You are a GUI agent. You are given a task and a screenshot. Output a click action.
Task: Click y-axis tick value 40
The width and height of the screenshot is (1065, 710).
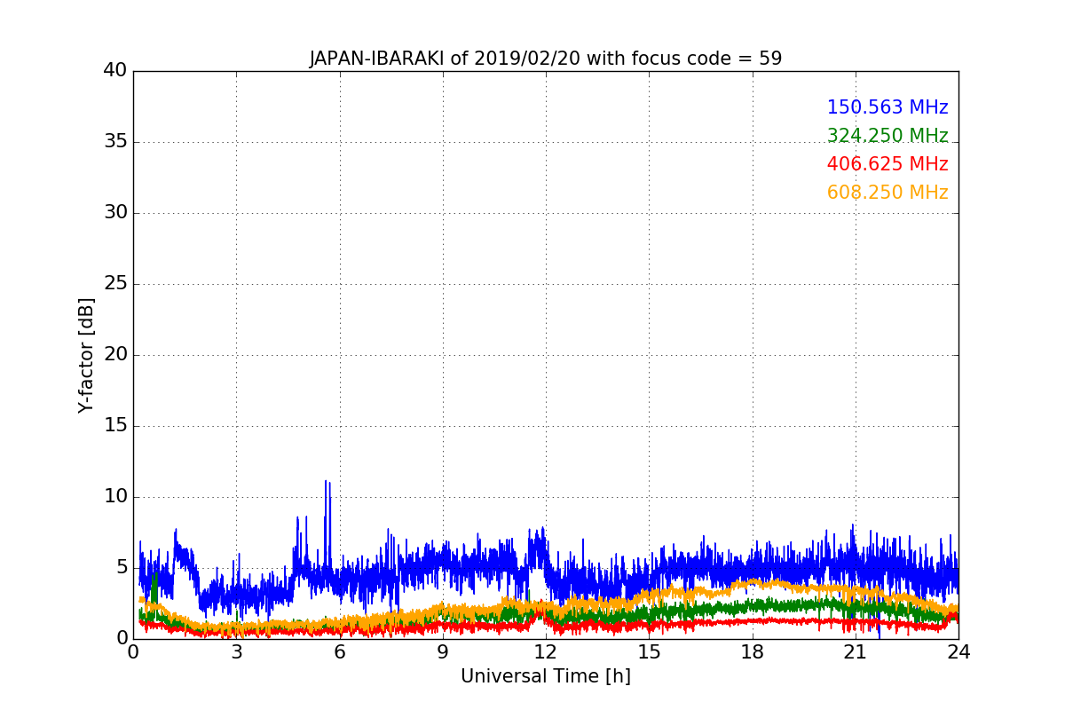coord(115,71)
